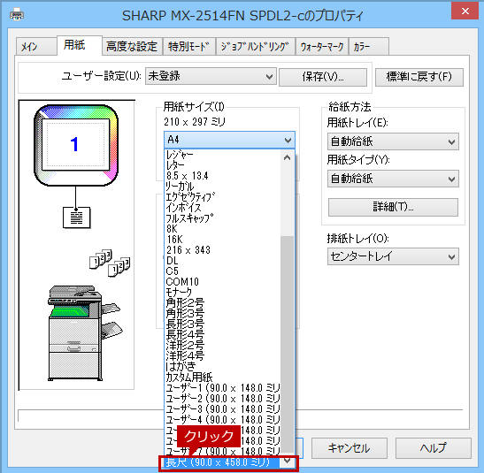Click the 標準に戻す(F) button
The image size is (484, 473).
click(x=419, y=77)
